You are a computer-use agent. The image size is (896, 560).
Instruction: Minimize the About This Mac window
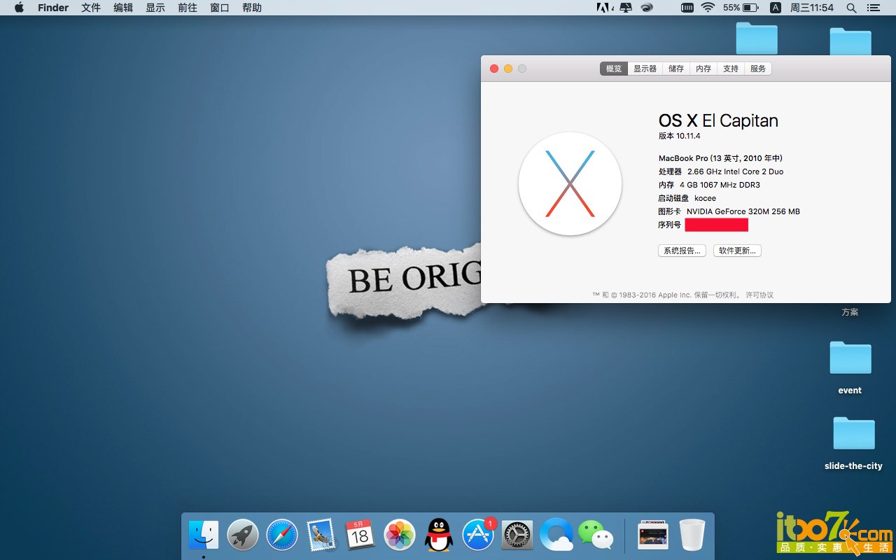point(508,69)
